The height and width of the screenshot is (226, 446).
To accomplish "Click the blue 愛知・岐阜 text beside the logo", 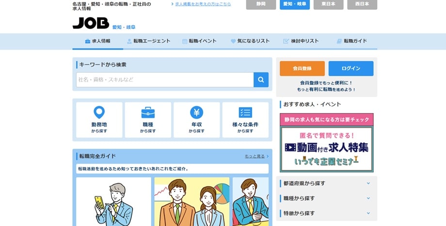I will pyautogui.click(x=124, y=27).
